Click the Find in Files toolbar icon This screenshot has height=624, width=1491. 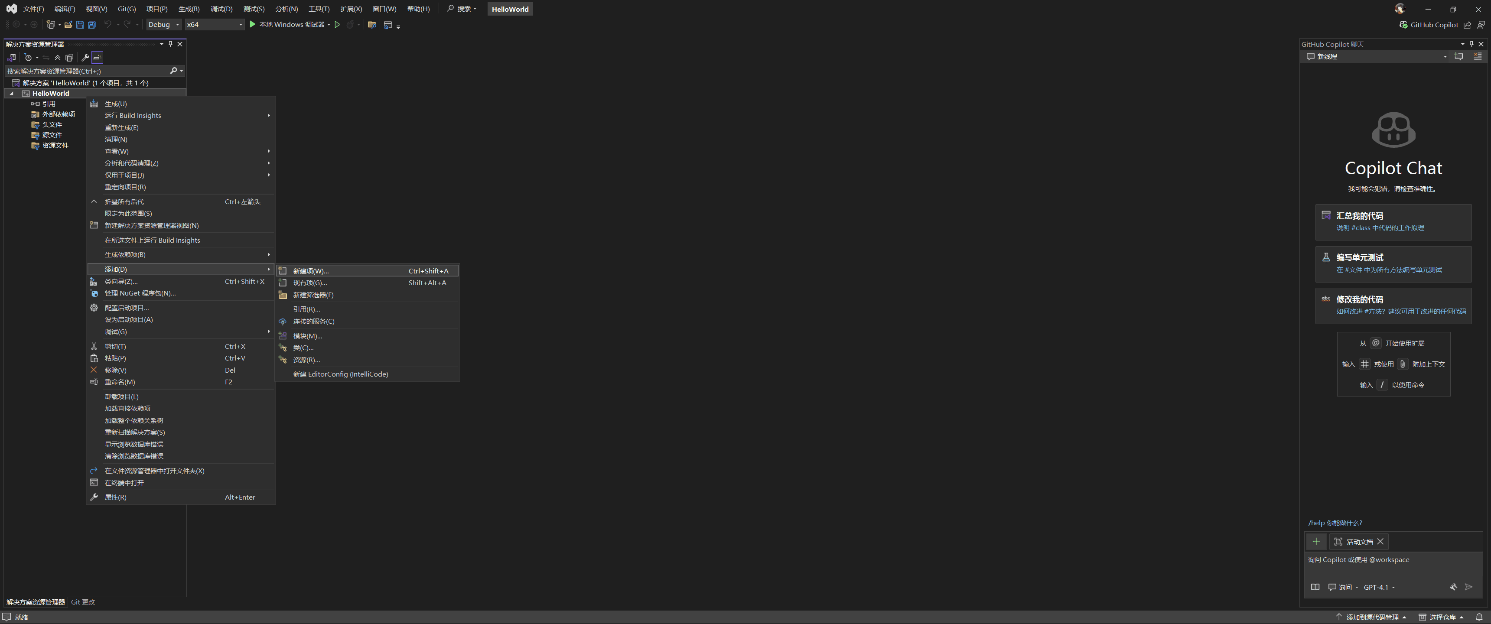(x=371, y=24)
